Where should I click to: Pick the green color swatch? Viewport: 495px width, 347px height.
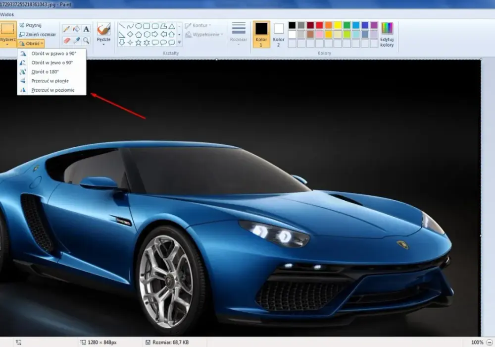(x=347, y=25)
